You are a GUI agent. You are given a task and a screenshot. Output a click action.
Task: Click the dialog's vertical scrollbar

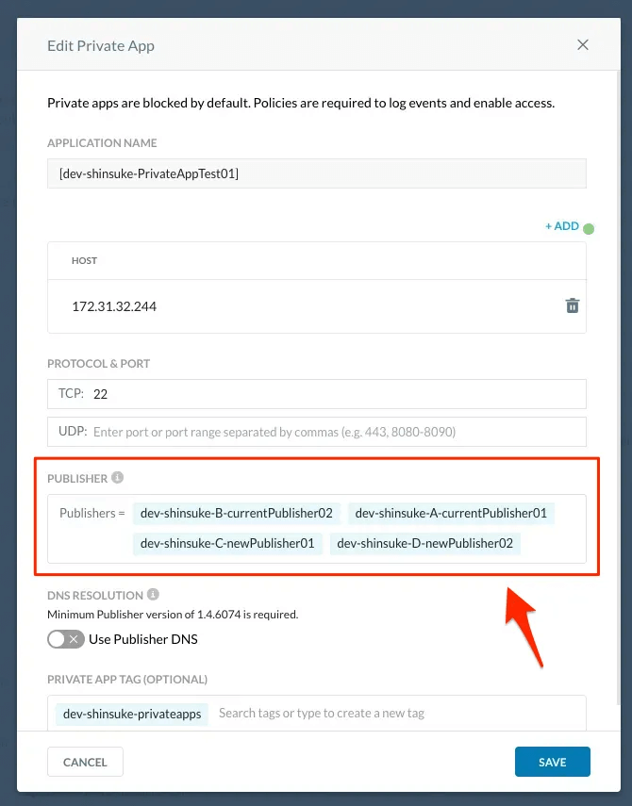coord(618,388)
